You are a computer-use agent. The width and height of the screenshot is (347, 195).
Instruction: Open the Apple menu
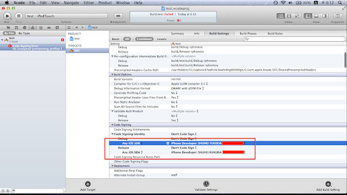(x=7, y=3)
